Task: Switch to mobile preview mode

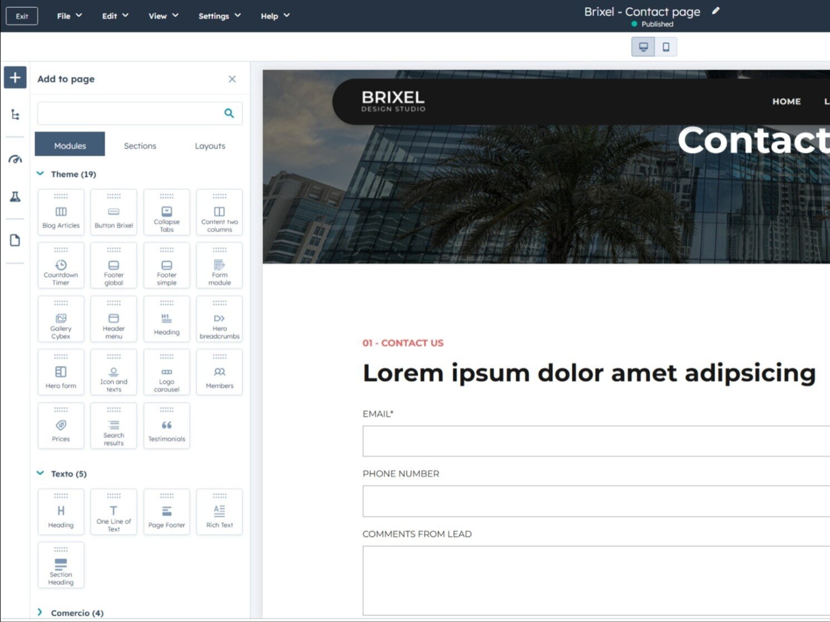Action: coord(666,47)
